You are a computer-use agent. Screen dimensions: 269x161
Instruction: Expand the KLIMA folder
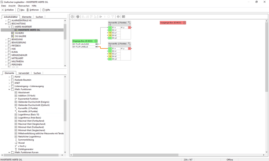point(6,52)
